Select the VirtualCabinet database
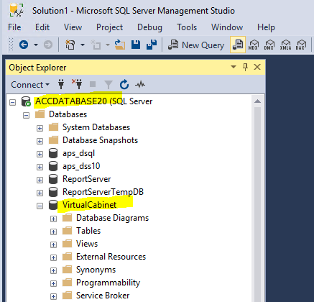Image resolution: width=314 pixels, height=302 pixels. 89,205
